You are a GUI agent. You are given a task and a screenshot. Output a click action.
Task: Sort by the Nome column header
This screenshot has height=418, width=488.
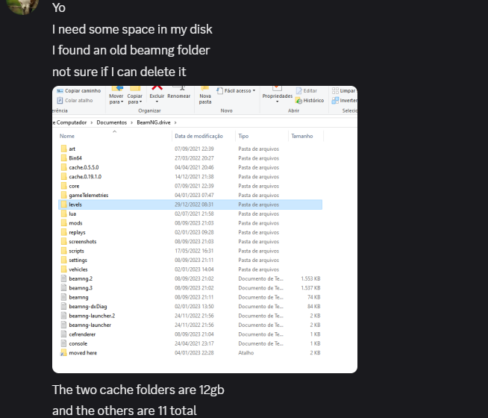tap(67, 136)
